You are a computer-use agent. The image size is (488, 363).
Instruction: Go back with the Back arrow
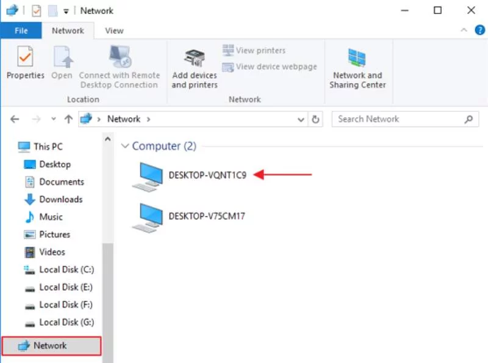pyautogui.click(x=15, y=119)
